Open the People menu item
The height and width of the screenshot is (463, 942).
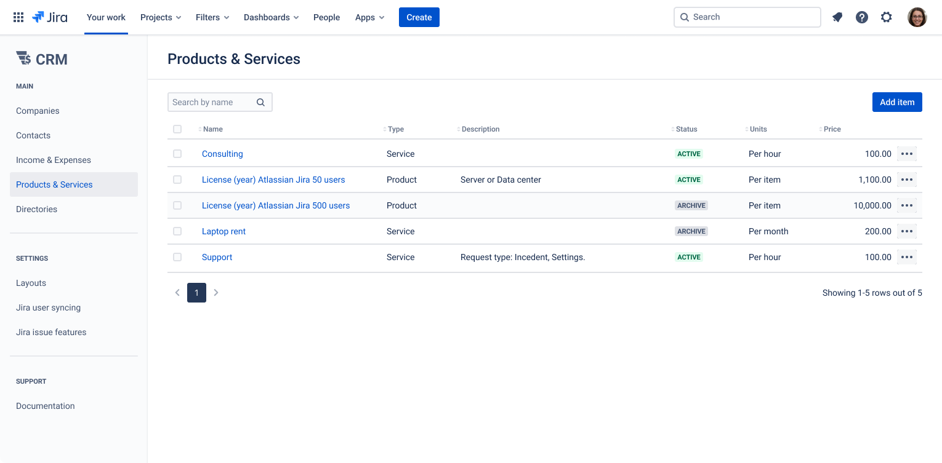326,17
